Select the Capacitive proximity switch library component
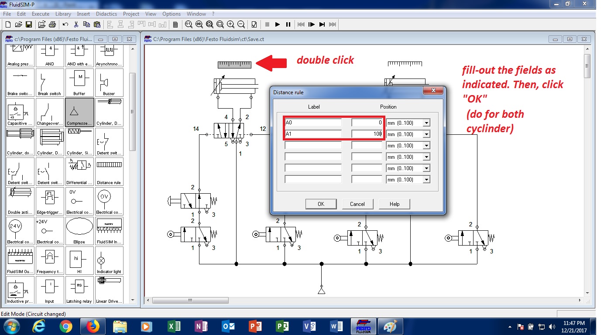The height and width of the screenshot is (335, 604). click(x=20, y=112)
